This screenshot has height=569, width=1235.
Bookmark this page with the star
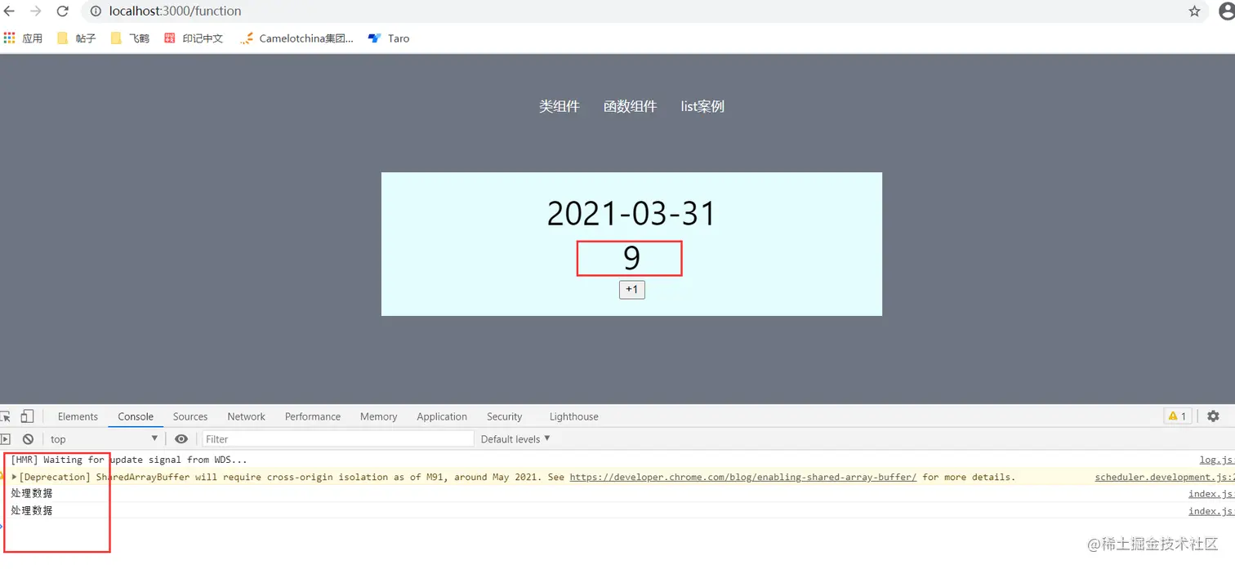tap(1194, 11)
